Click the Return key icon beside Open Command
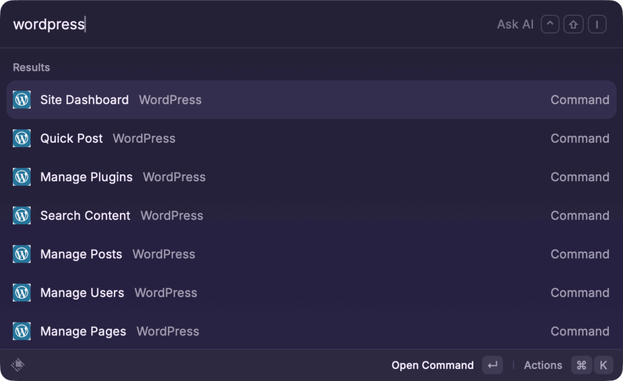Image resolution: width=623 pixels, height=381 pixels. click(492, 365)
